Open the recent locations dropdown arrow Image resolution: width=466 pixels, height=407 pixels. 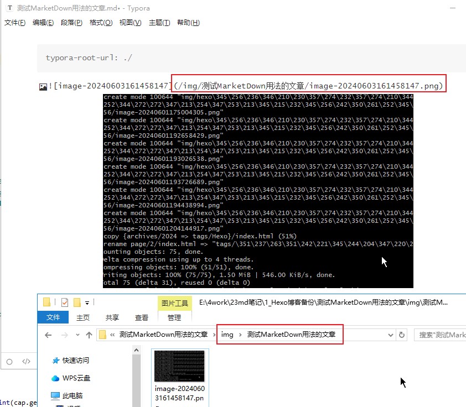click(x=77, y=335)
